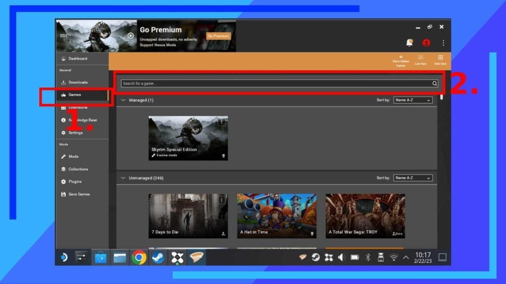
Task: Expand hidden tray icons arrow
Action: pyautogui.click(x=406, y=257)
